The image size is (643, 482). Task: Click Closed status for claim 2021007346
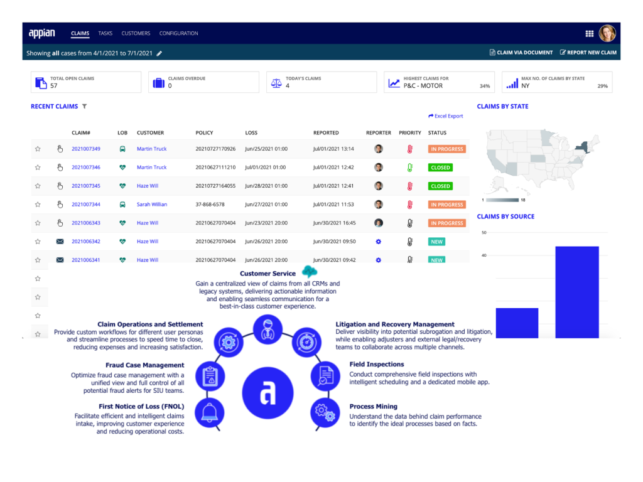(440, 168)
